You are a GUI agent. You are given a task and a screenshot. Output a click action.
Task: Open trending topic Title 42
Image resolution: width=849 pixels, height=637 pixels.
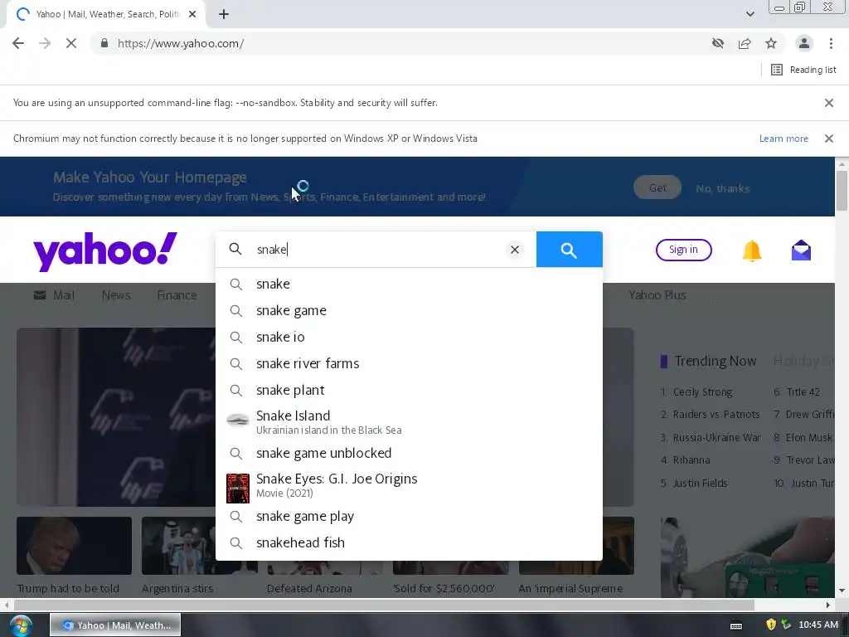(x=803, y=391)
